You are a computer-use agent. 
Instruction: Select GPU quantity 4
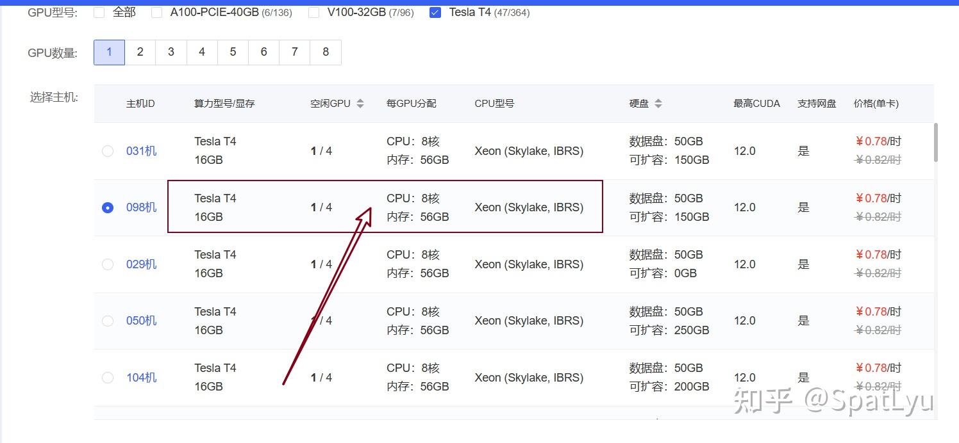pos(202,52)
